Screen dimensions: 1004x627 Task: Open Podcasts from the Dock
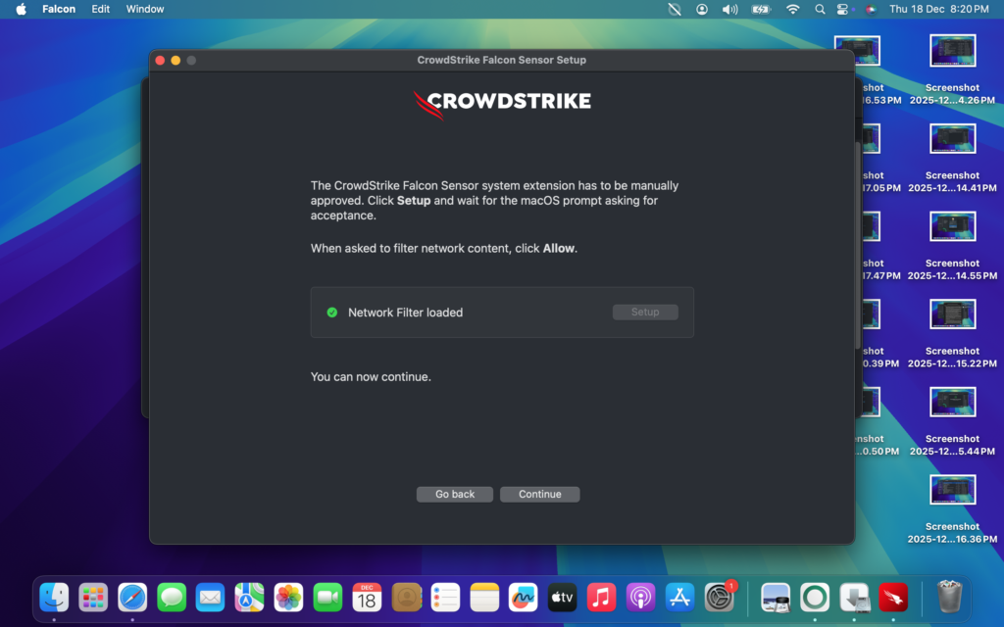641,598
